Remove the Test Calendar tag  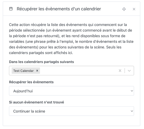[37, 71]
